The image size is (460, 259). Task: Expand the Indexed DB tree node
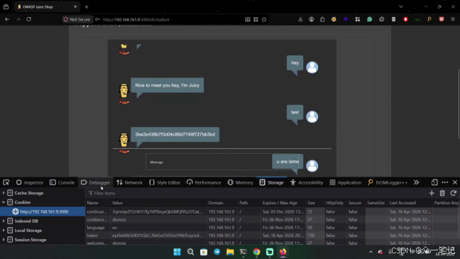click(x=4, y=221)
